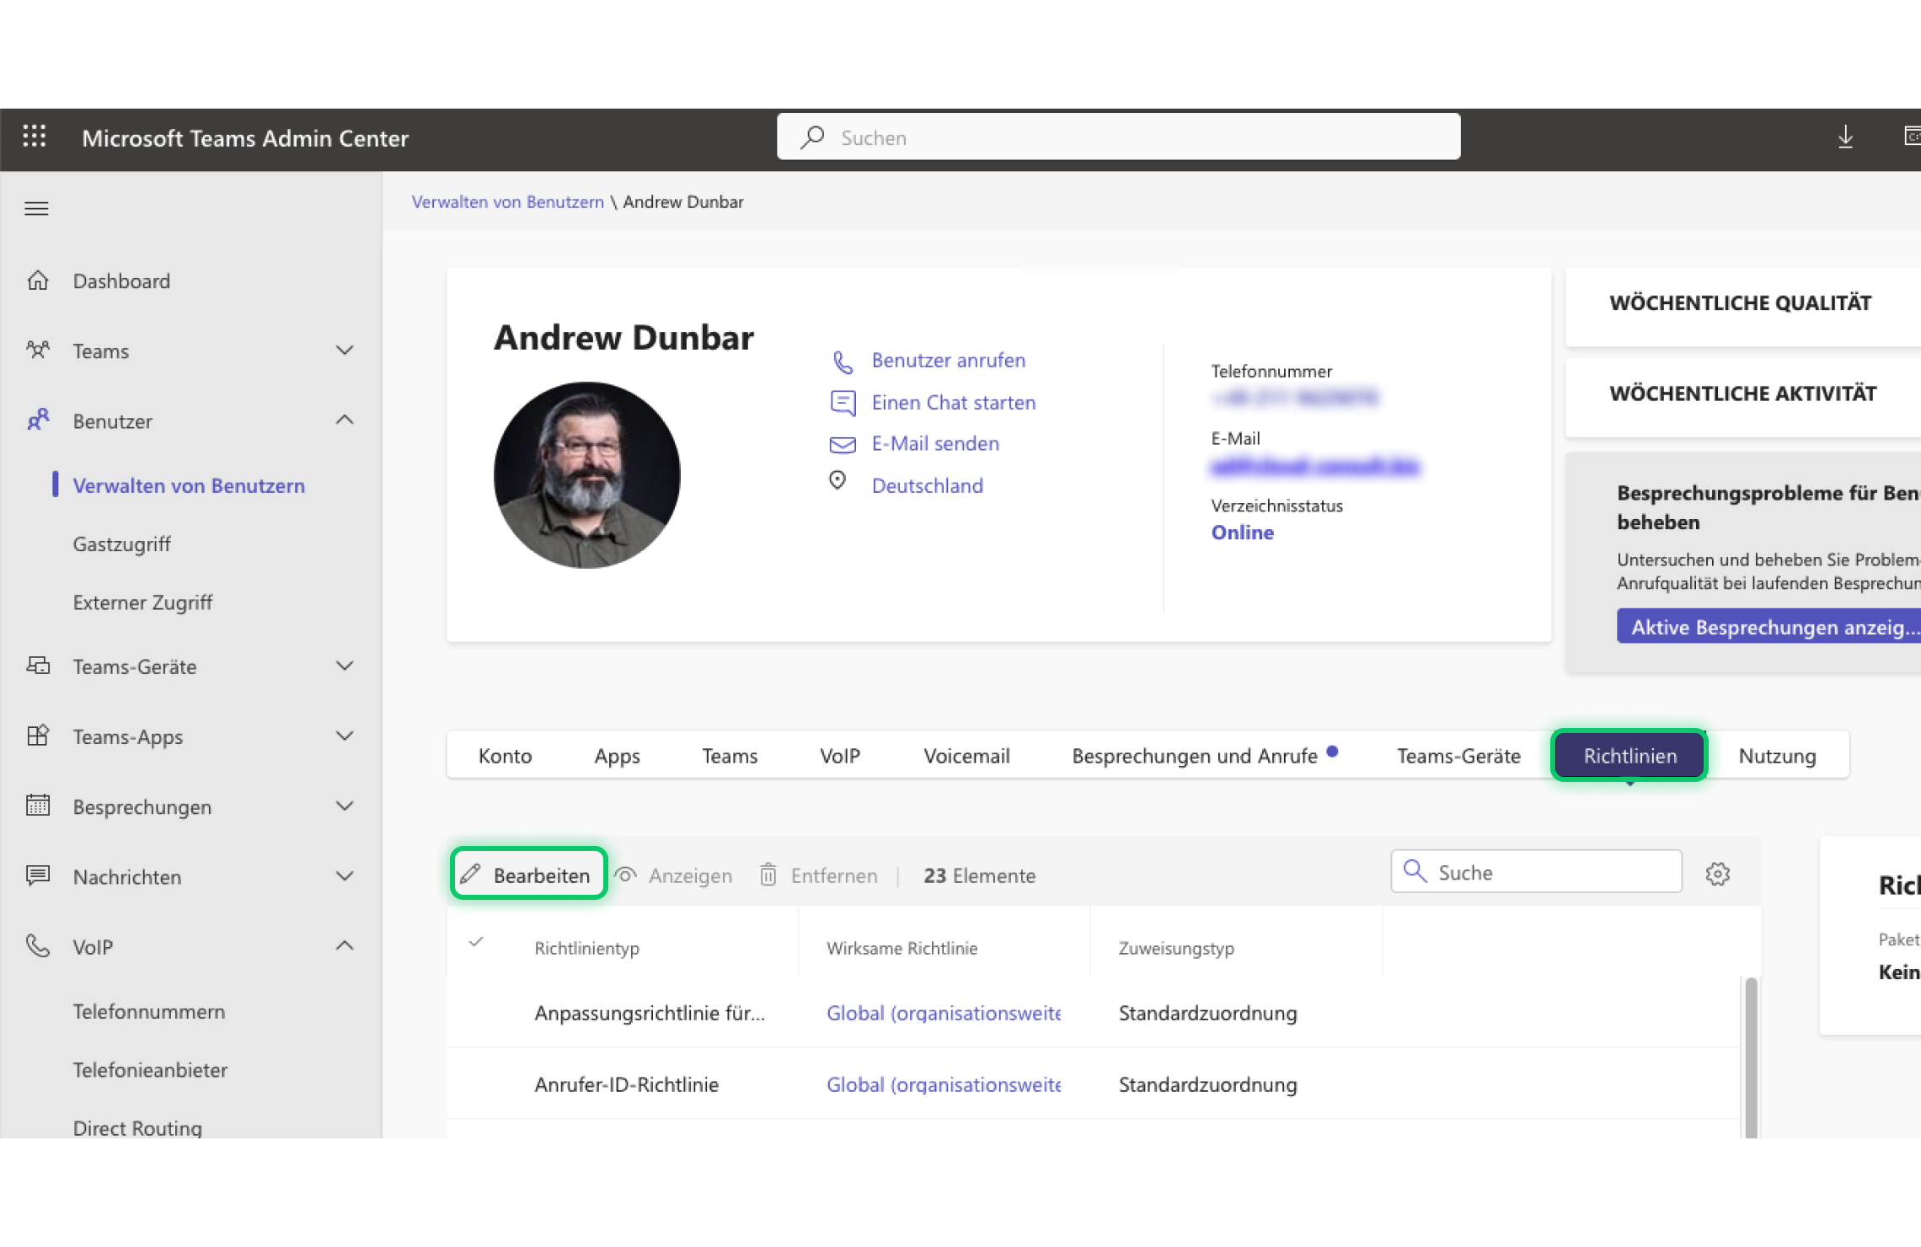Collapse the Benutzer sidebar section
The height and width of the screenshot is (1247, 1921).
click(345, 420)
